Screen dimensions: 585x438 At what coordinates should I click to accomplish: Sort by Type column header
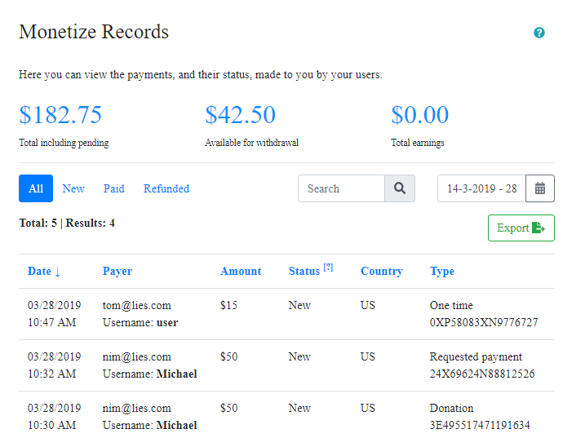442,272
